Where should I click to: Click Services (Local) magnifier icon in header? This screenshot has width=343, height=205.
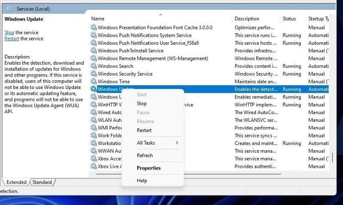coord(9,9)
